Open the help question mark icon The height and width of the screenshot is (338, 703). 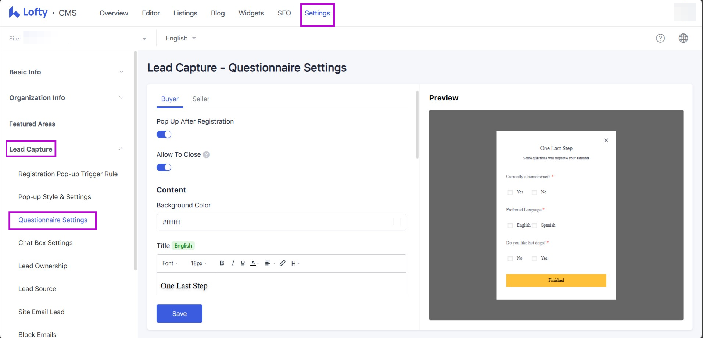point(660,38)
